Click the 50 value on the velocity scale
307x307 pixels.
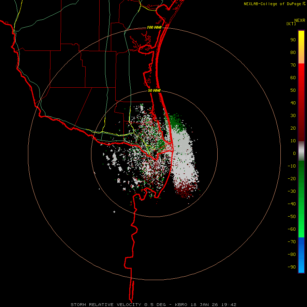pyautogui.click(x=293, y=90)
